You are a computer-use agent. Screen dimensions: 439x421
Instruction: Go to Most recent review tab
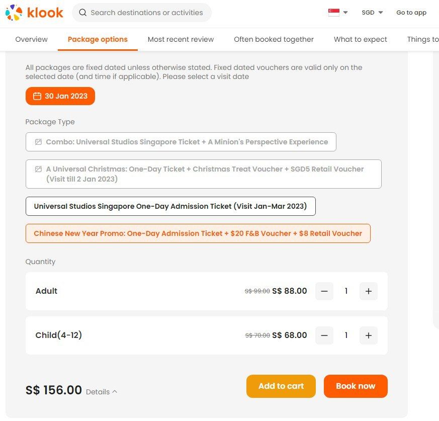coord(181,39)
